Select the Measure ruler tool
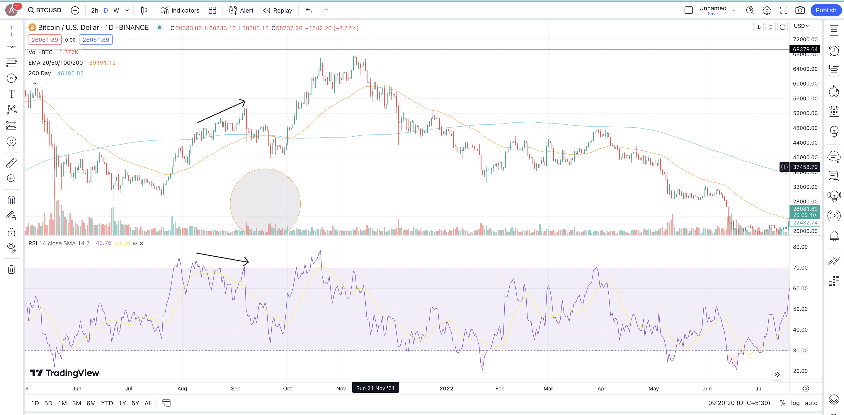 pos(11,163)
